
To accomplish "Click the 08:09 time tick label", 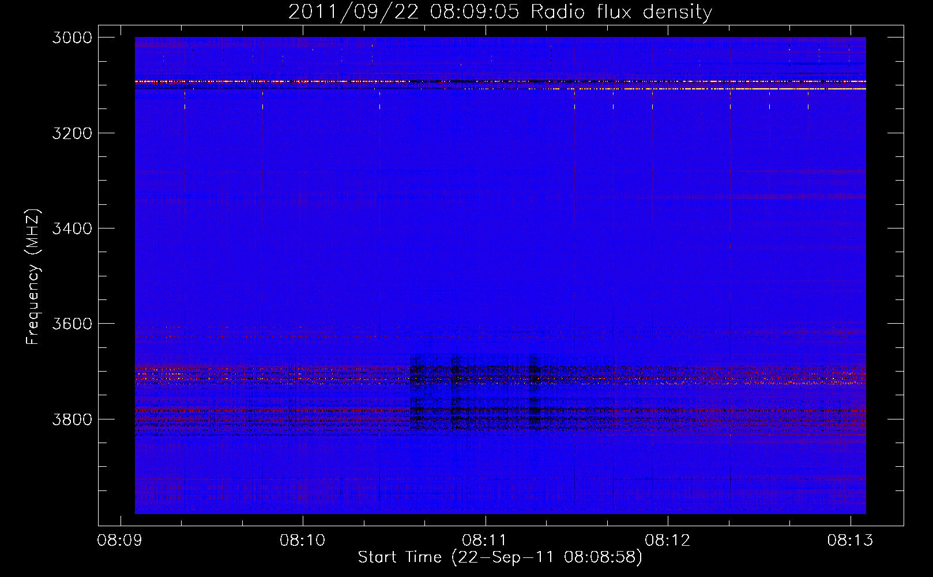I will pyautogui.click(x=120, y=541).
